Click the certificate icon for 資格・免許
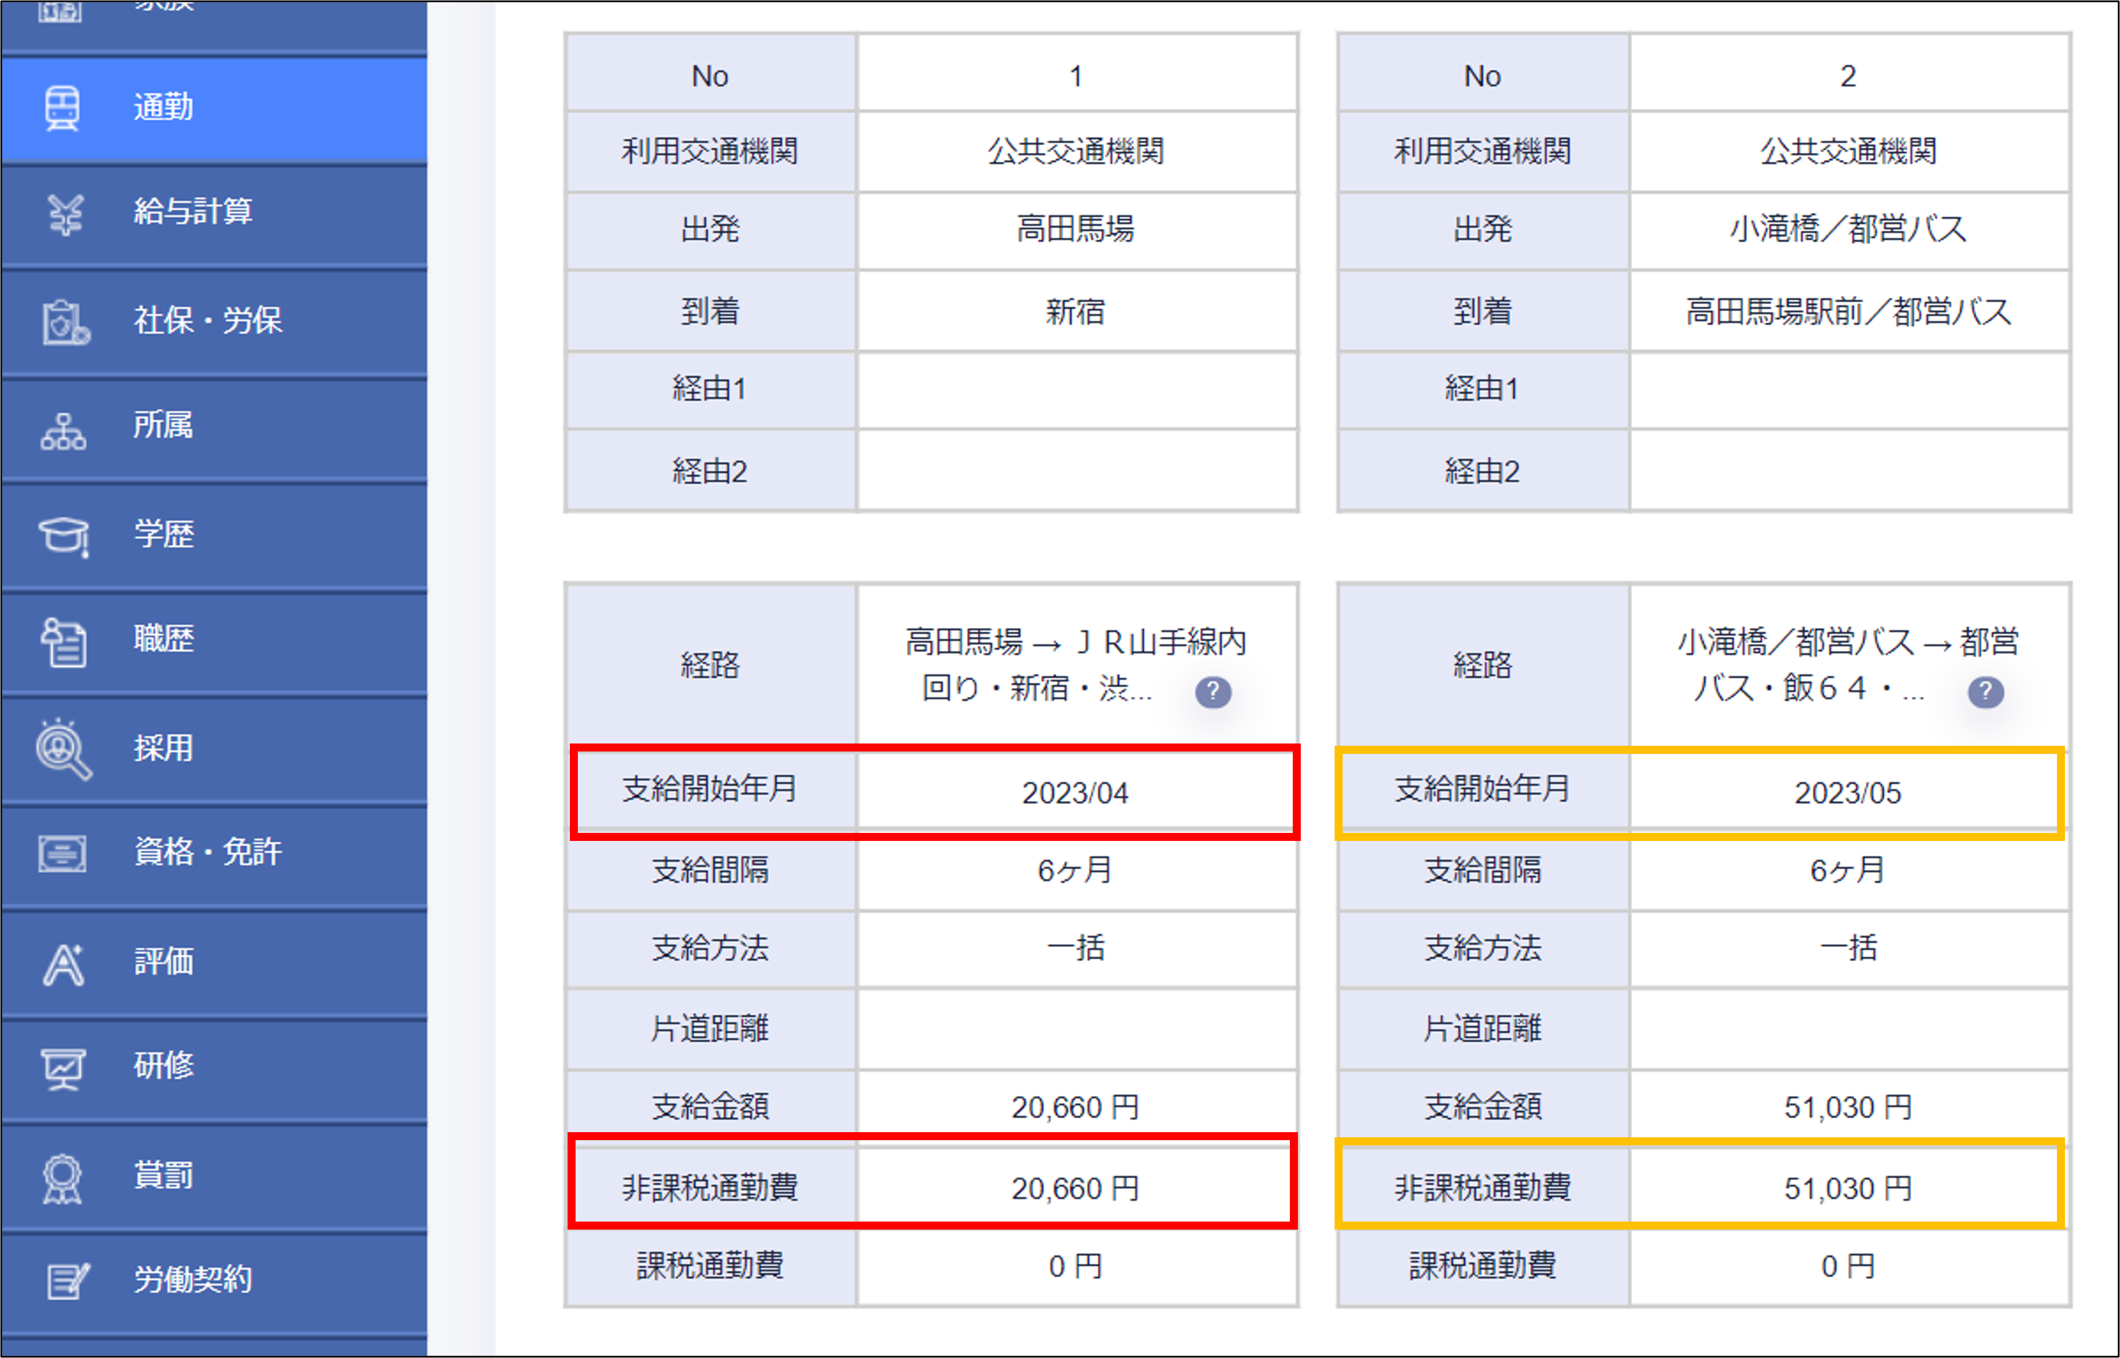Screen dimensions: 2120x1358 [x=62, y=854]
